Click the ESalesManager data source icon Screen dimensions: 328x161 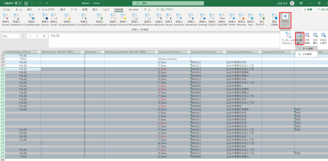31,17
